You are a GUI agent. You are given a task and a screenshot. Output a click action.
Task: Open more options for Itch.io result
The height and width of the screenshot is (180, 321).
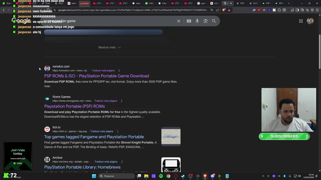[x=118, y=131]
